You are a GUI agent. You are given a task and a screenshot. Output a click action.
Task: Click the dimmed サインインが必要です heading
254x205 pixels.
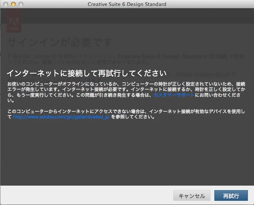59,42
